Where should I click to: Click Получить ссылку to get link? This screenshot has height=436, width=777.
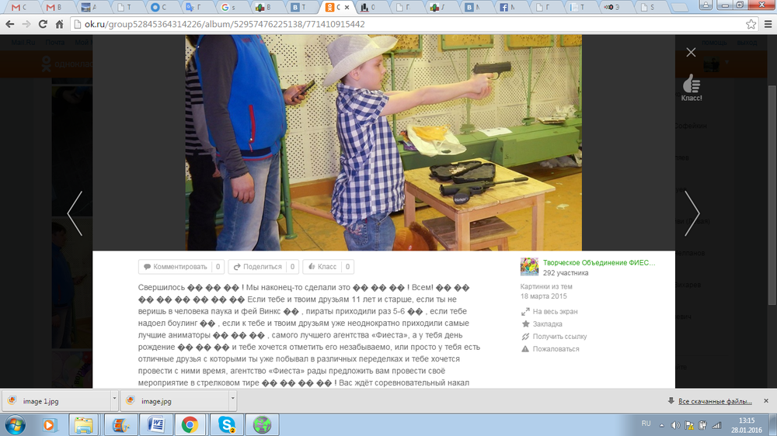point(559,337)
